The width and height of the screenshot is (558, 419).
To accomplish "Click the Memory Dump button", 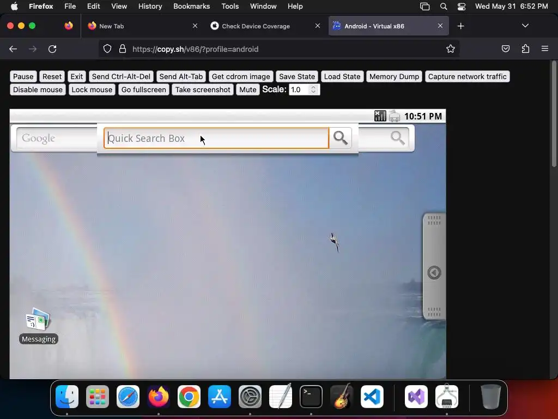I will (394, 76).
